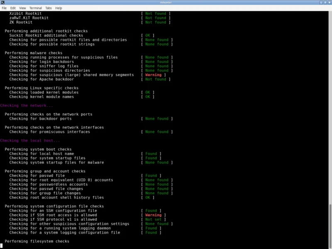Click 'Checking for other suspicious configuration settings'

pyautogui.click(x=69, y=224)
